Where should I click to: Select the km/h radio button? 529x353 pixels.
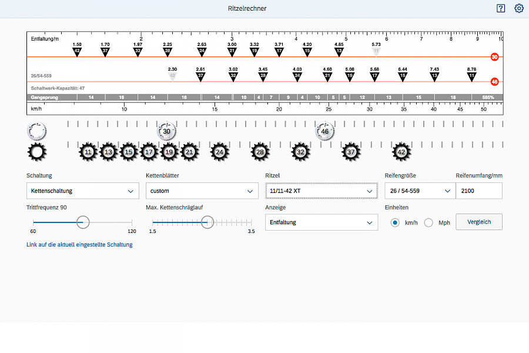[395, 222]
